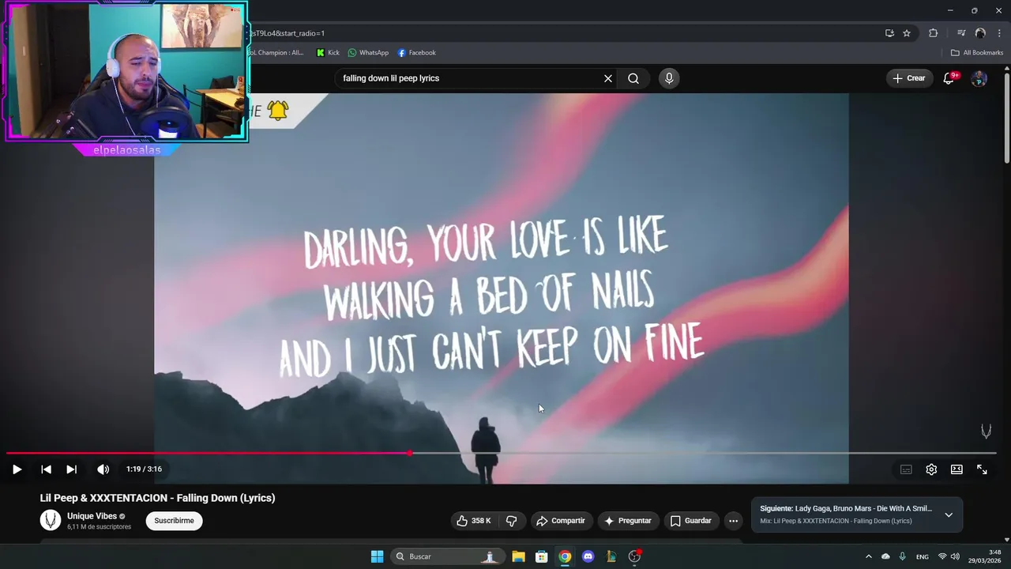1011x569 pixels.
Task: Open Discord from the taskbar
Action: [x=588, y=556]
